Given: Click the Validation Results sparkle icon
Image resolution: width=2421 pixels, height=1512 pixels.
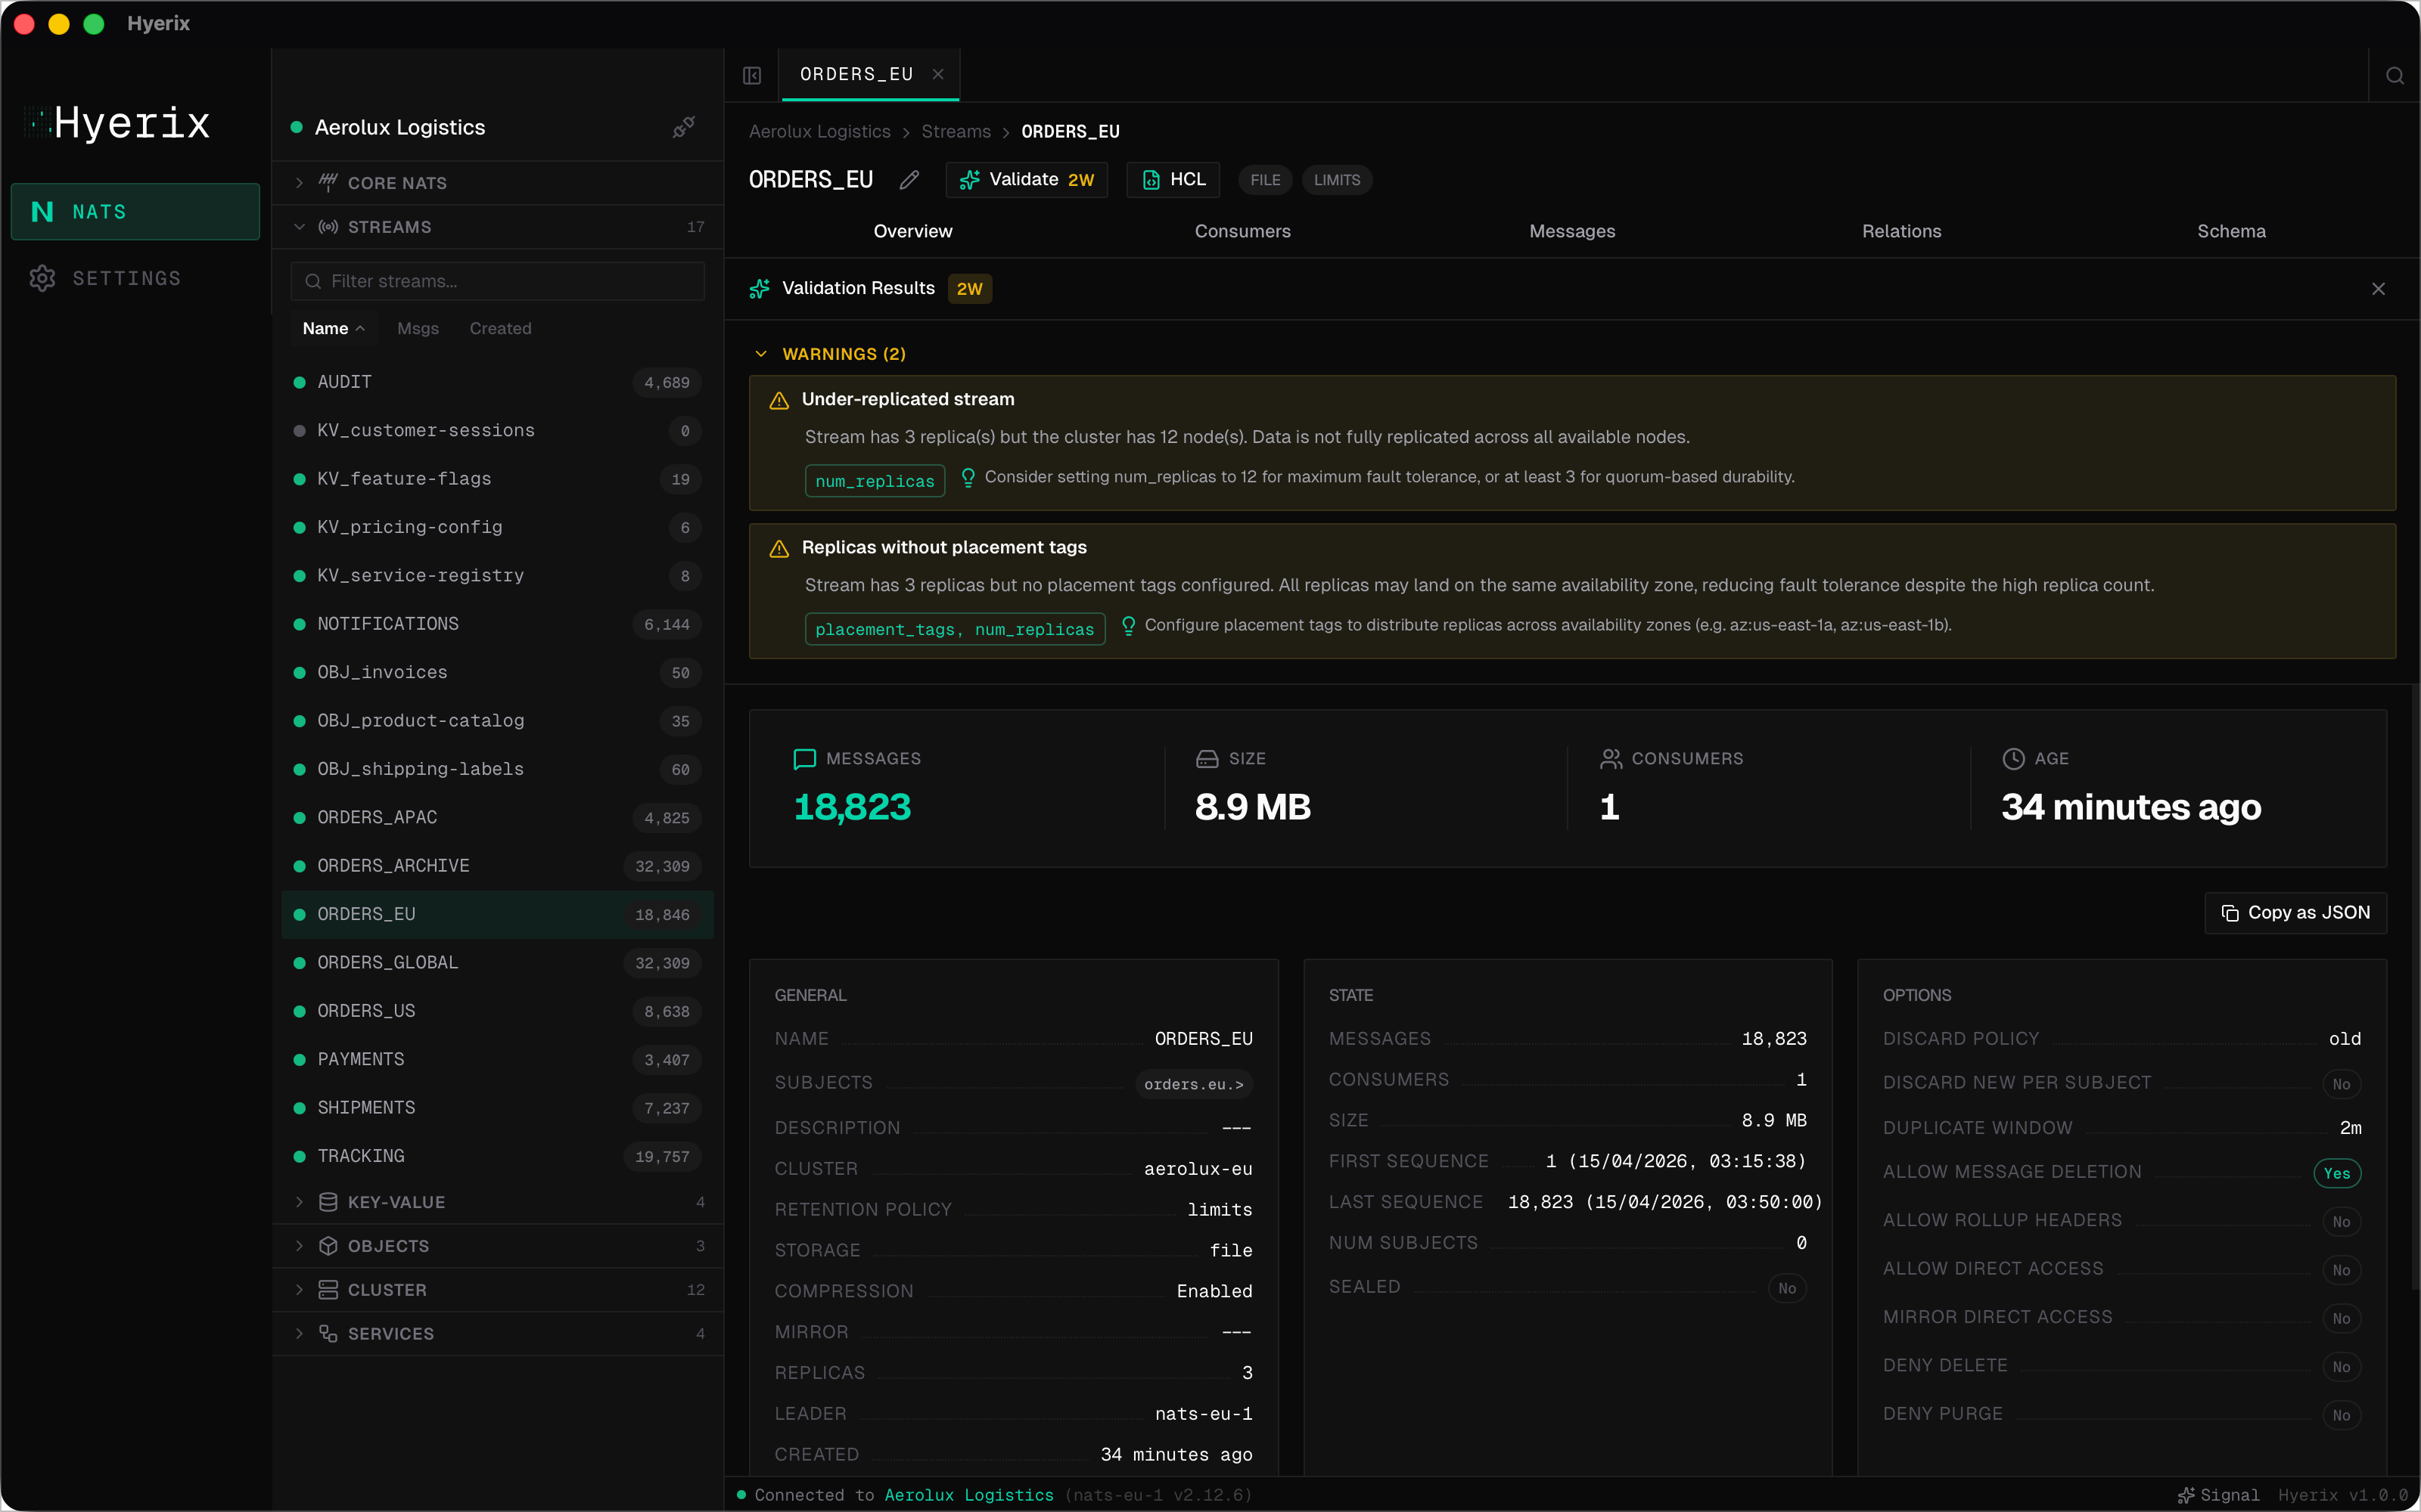Looking at the screenshot, I should pyautogui.click(x=760, y=289).
